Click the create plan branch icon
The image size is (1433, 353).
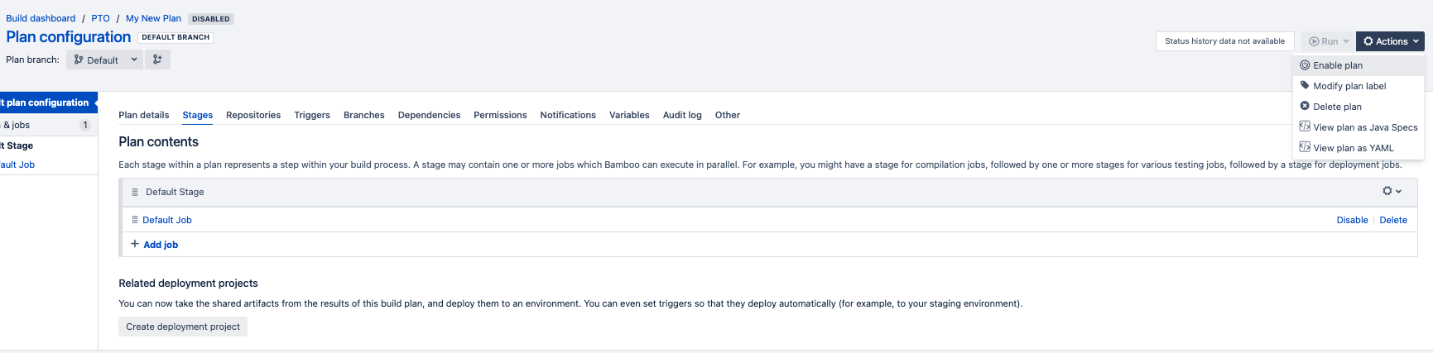pyautogui.click(x=157, y=60)
